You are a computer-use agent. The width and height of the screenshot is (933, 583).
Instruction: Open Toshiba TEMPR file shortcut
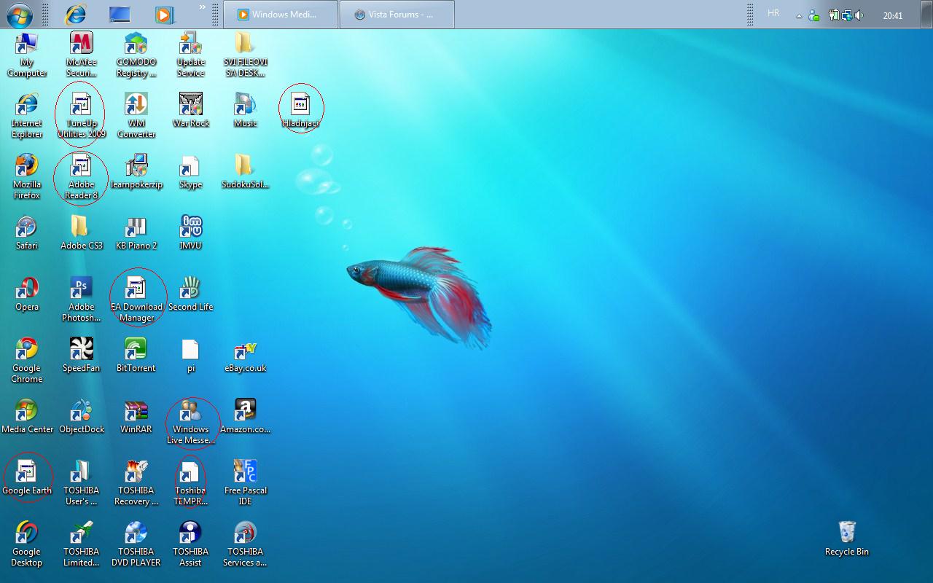(190, 483)
